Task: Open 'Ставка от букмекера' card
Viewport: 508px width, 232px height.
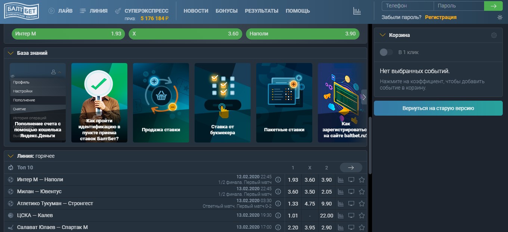Action: coord(223,103)
